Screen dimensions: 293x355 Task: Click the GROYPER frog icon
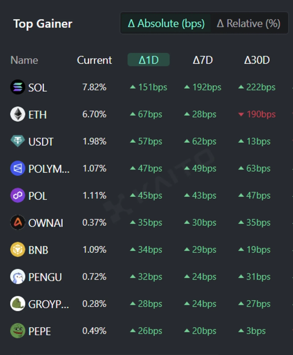pos(18,304)
